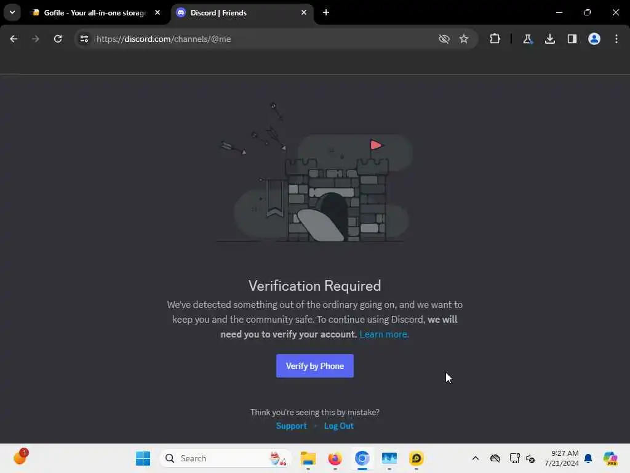
Task: Click the Log Out link
Action: click(x=339, y=426)
